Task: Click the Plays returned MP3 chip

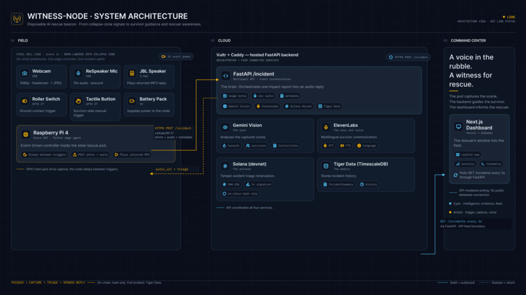Action: coord(132,155)
